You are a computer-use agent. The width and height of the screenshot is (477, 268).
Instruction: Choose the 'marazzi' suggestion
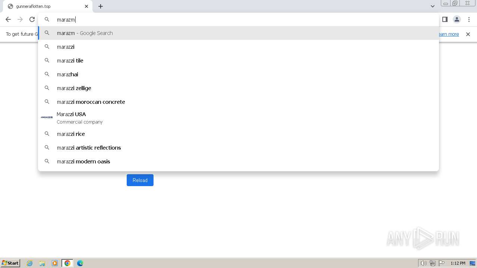(x=238, y=47)
